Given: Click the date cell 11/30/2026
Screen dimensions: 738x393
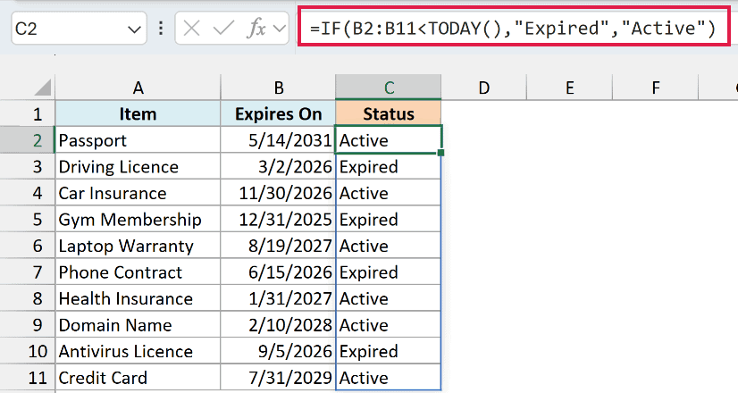Looking at the screenshot, I should (x=278, y=193).
